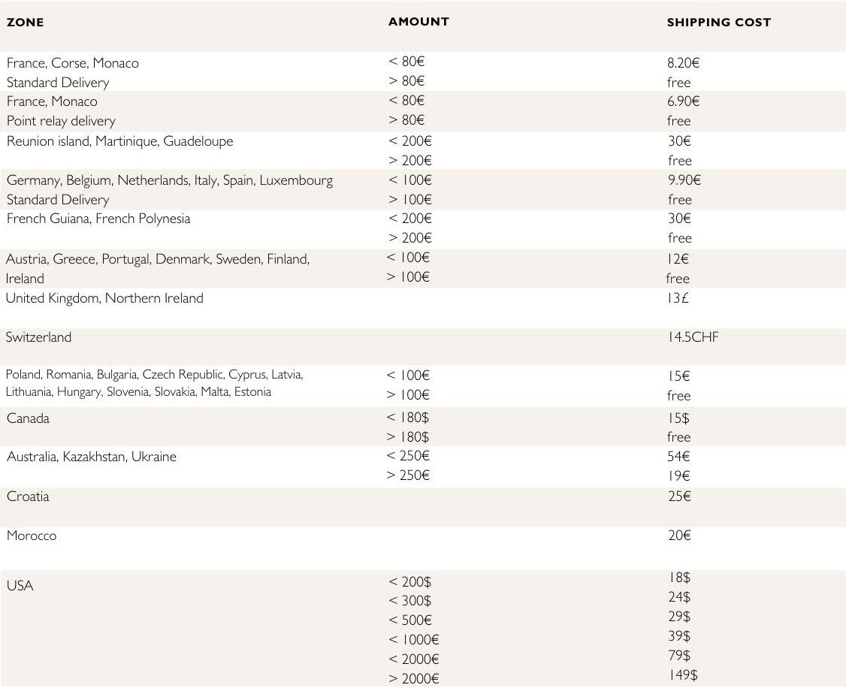This screenshot has height=688, width=846.
Task: Select the Reunion island, Martinique, Guadeloupe row
Action: [120, 141]
